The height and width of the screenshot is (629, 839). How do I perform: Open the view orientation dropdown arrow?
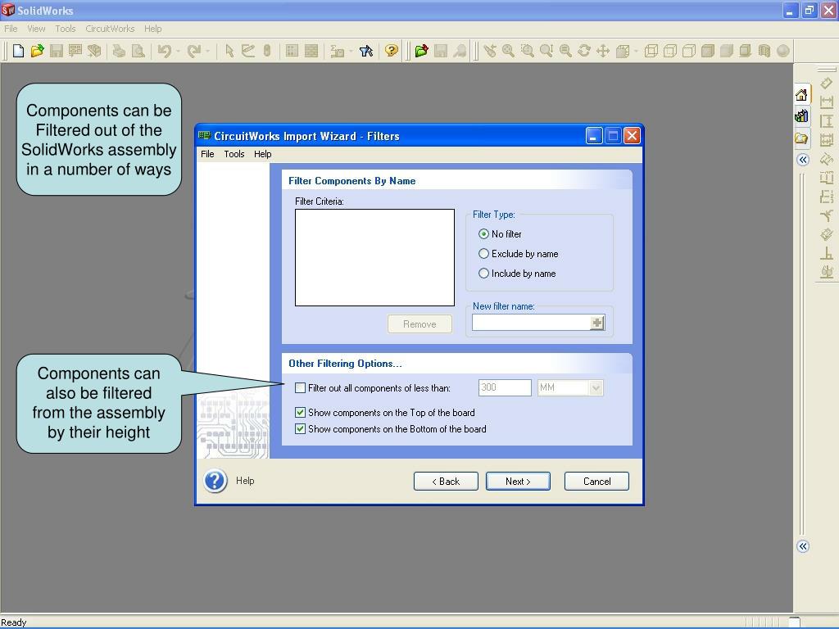[x=636, y=52]
